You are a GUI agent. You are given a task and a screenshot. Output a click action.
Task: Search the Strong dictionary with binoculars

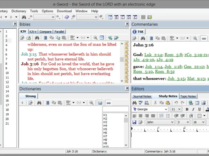point(39,103)
